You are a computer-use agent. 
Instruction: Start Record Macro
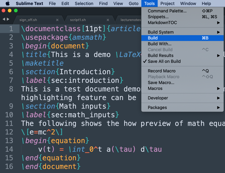click(x=182, y=71)
